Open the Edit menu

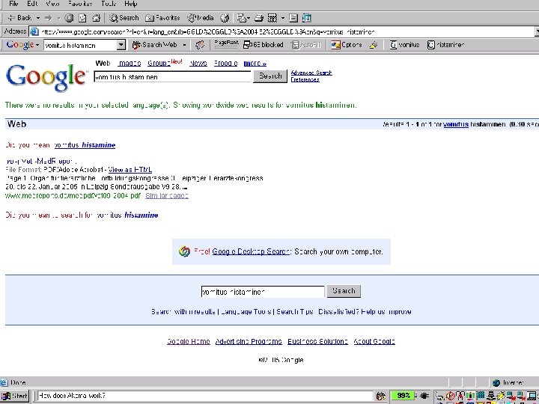[x=32, y=4]
